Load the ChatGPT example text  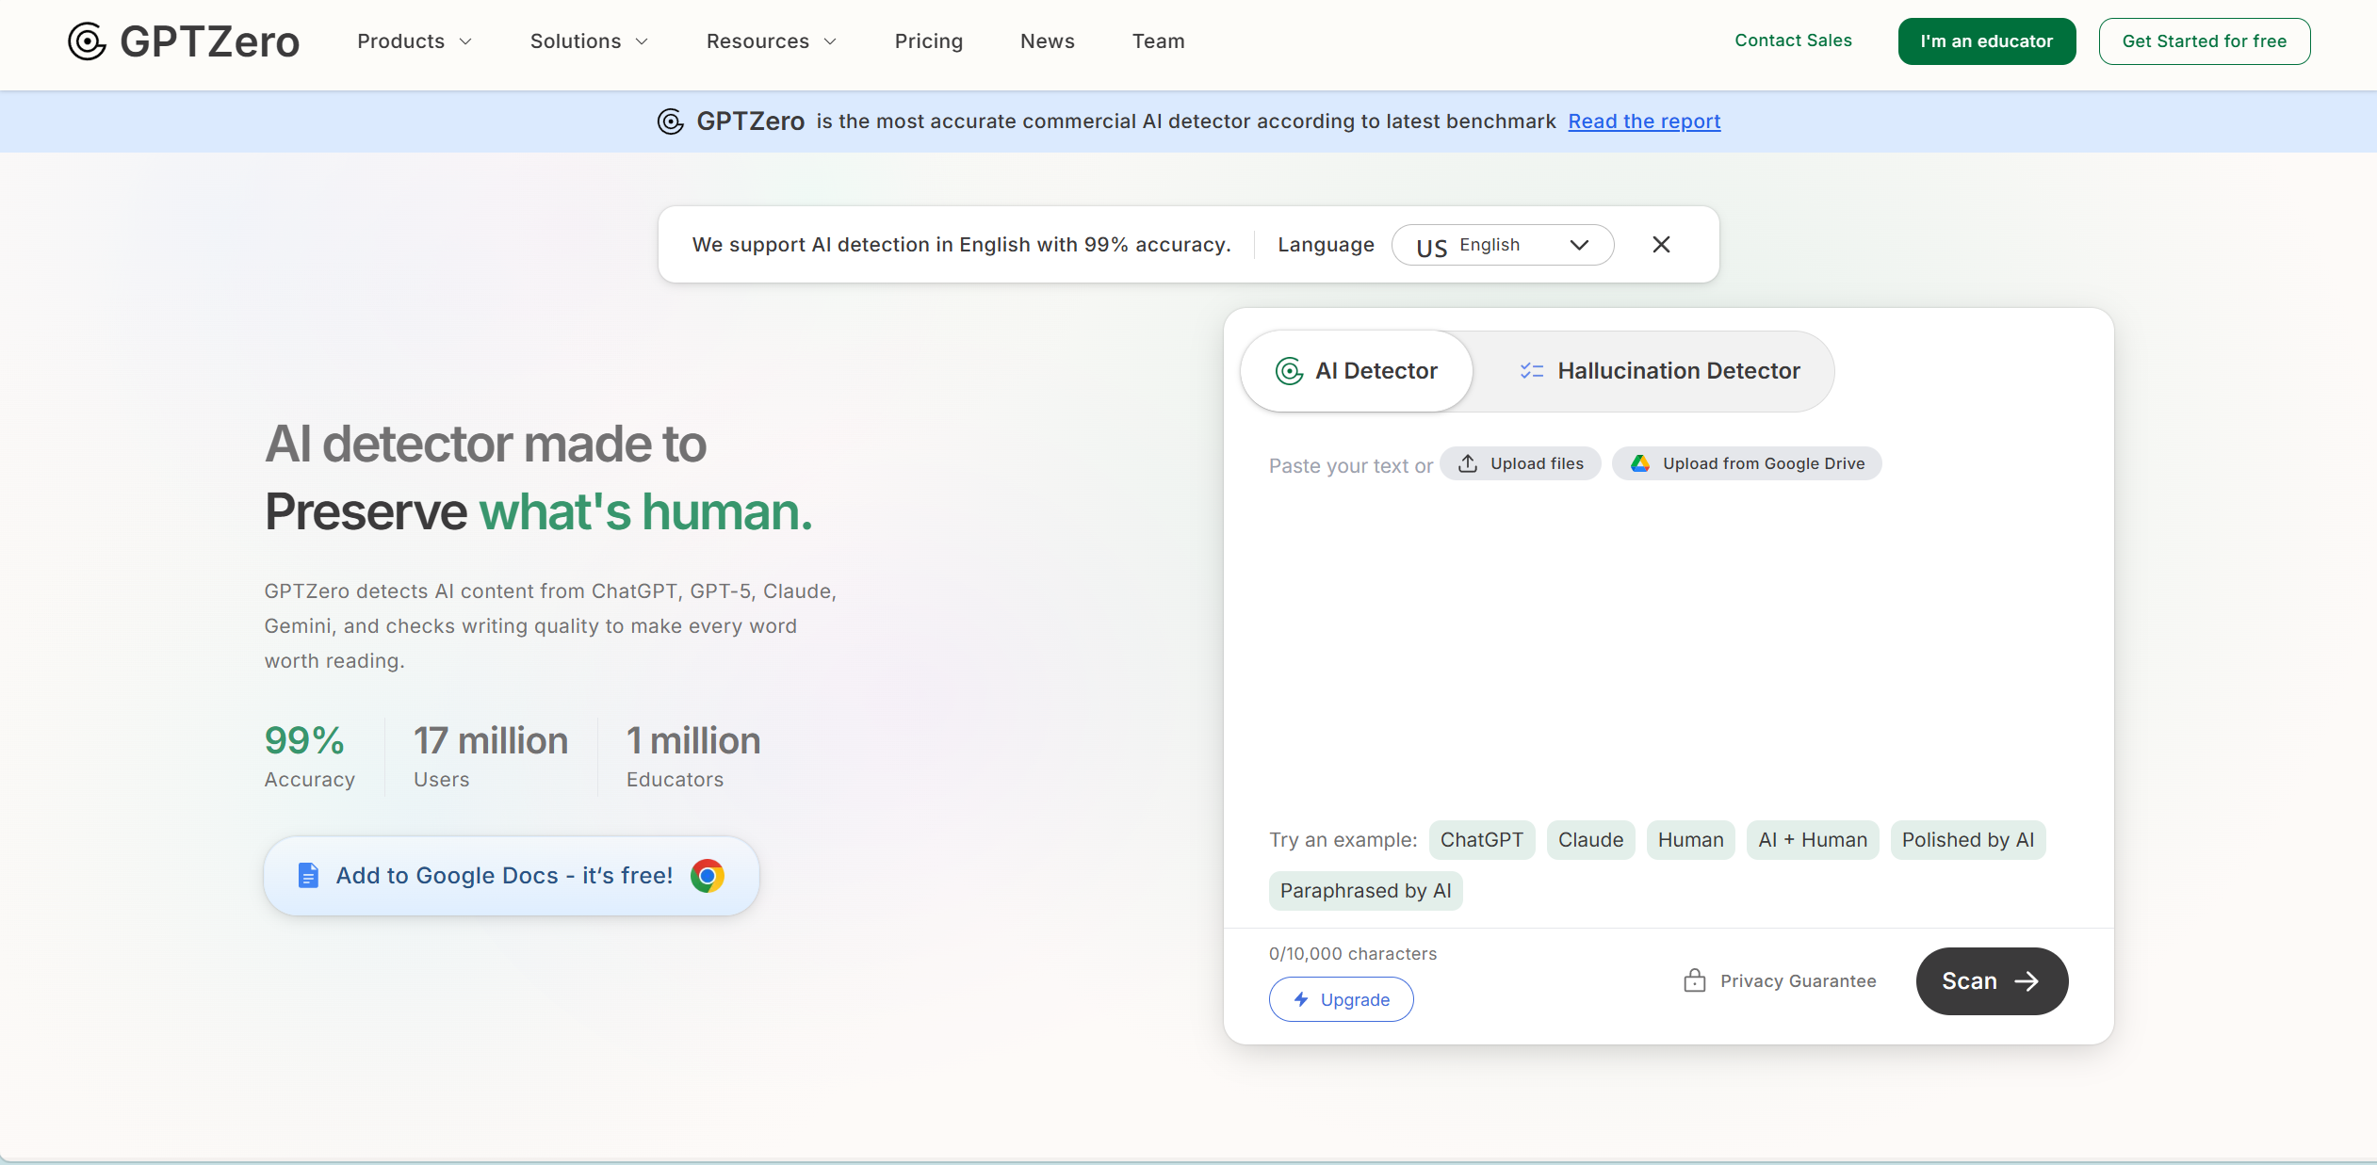[1482, 840]
